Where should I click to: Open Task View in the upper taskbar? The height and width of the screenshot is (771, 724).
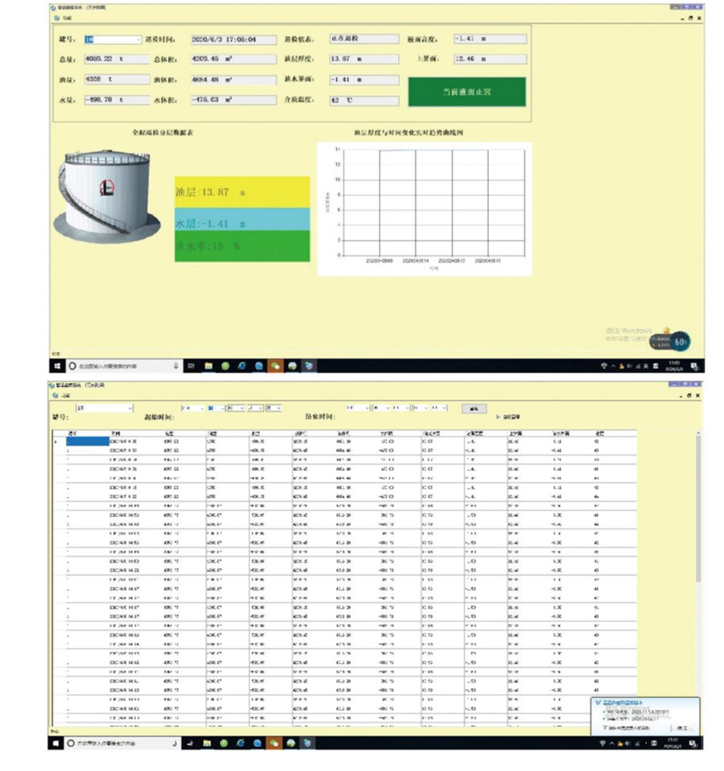[191, 366]
